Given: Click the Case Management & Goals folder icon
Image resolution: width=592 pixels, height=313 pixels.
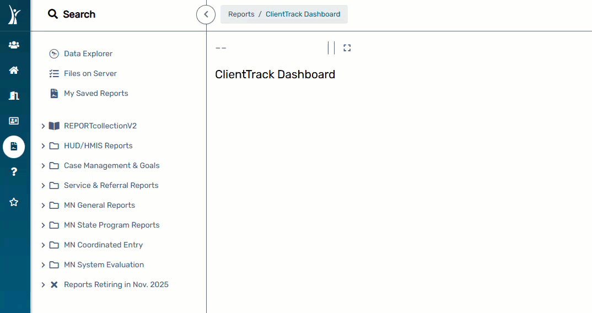Looking at the screenshot, I should (54, 165).
